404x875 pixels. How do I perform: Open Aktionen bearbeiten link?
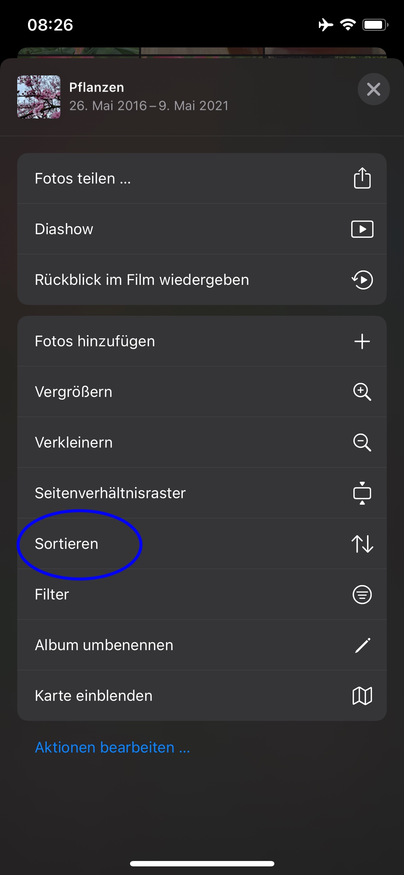click(x=112, y=747)
